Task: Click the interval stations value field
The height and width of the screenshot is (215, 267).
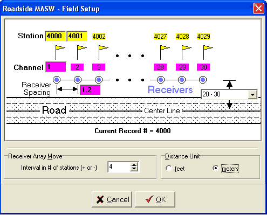Action: (x=119, y=167)
